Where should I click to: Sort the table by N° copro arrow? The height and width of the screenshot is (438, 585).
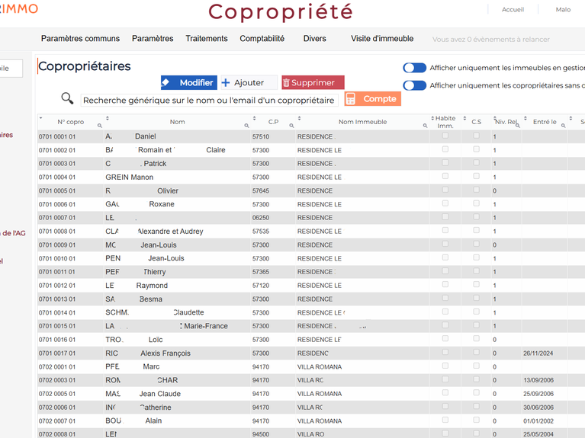(x=40, y=118)
